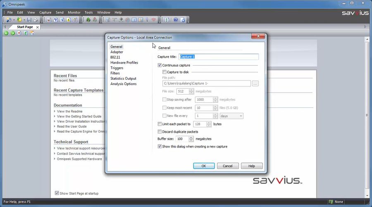Click the green refresh page icon

click(x=25, y=33)
